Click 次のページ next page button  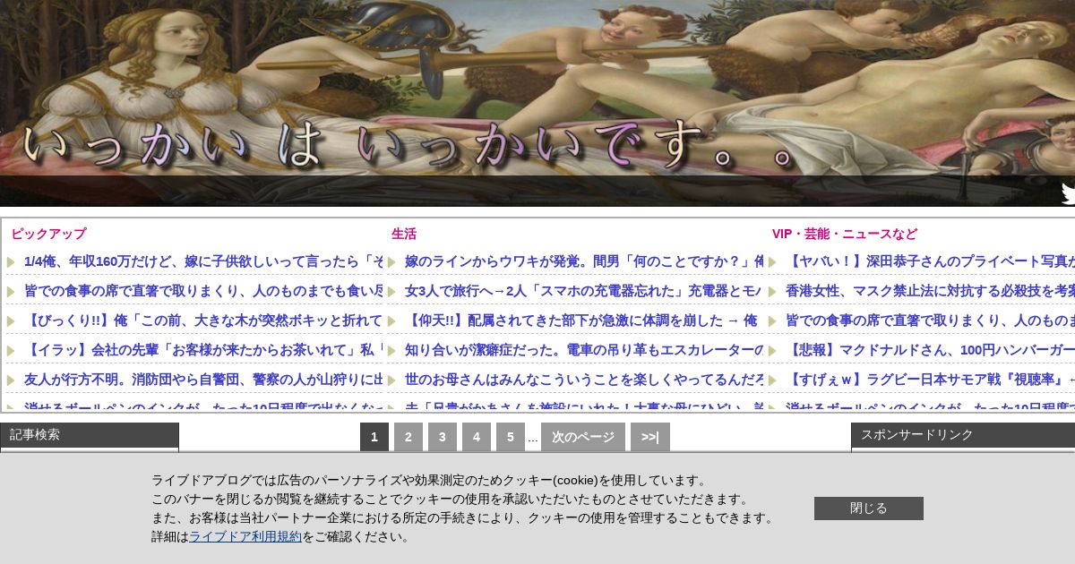[583, 437]
